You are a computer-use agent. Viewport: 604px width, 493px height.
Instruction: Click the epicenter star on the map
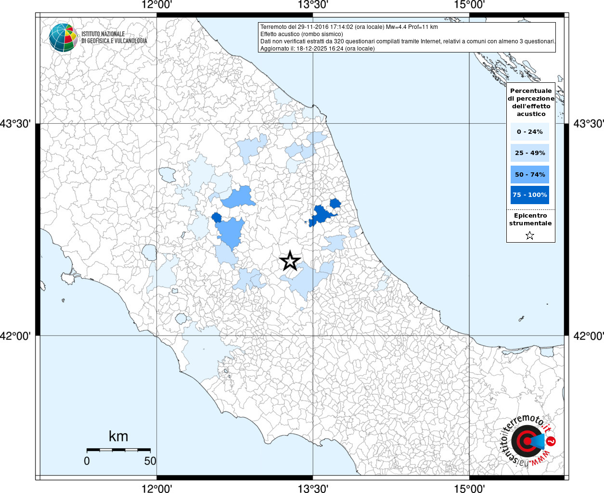coord(290,260)
